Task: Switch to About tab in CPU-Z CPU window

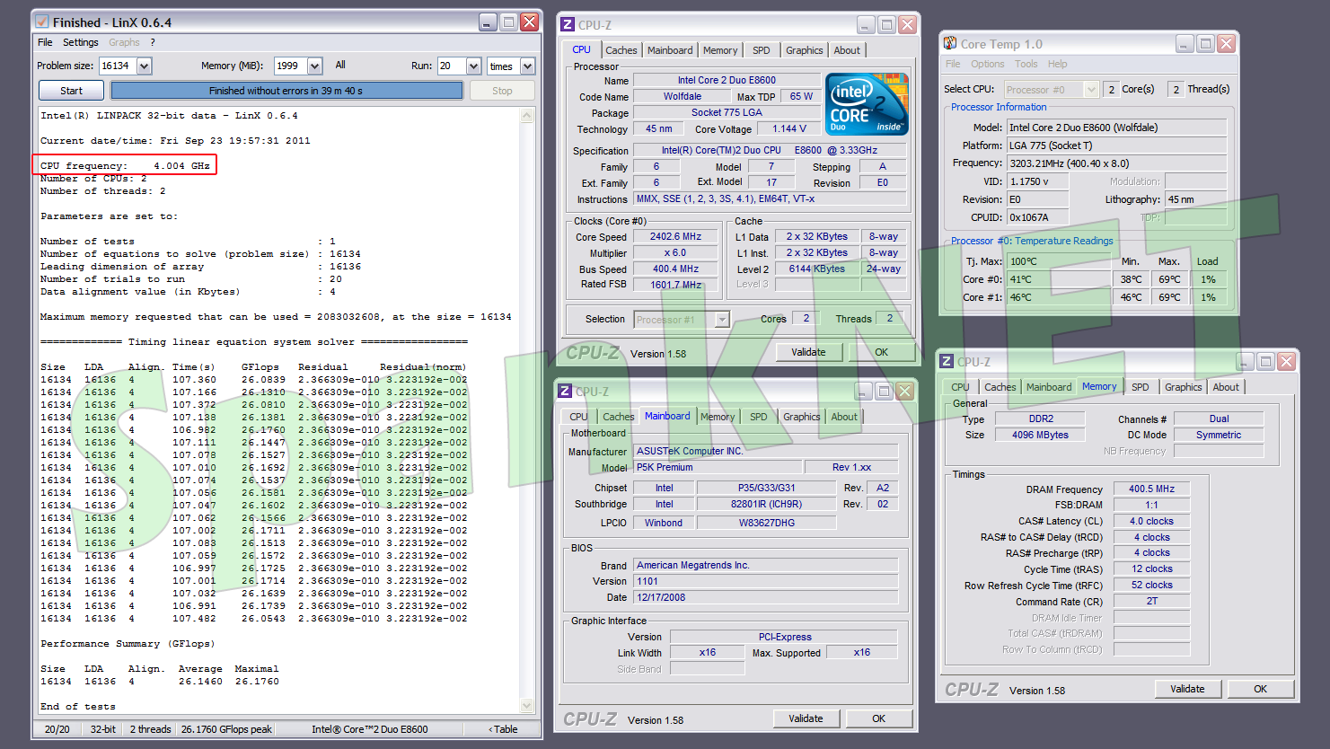Action: tap(847, 50)
